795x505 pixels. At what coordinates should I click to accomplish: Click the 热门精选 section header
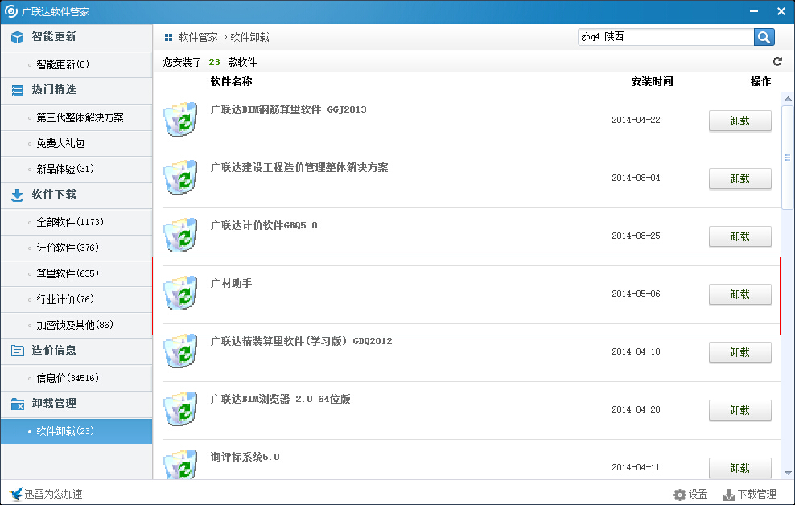point(76,90)
